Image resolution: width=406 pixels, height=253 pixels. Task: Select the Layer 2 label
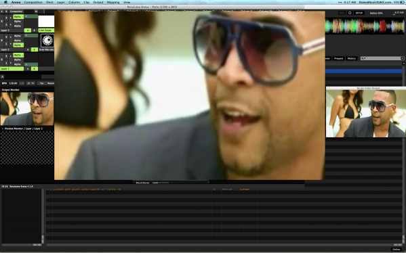click(12, 49)
